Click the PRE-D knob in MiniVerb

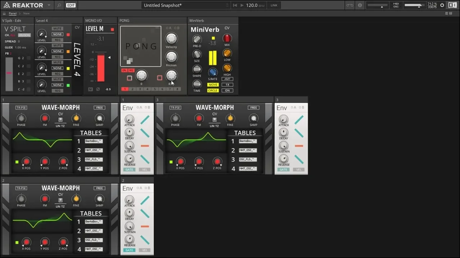point(197,39)
